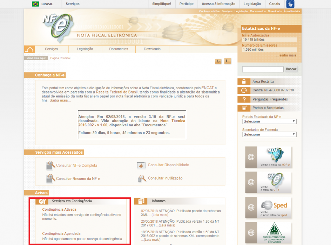Open the Sped site banner
Viewport: 331px width, 245px height.
click(x=268, y=208)
